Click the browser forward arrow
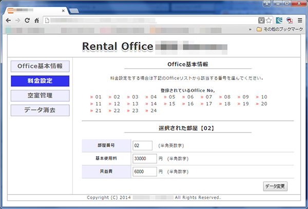Screen dimensions: 308x209 point(17,20)
